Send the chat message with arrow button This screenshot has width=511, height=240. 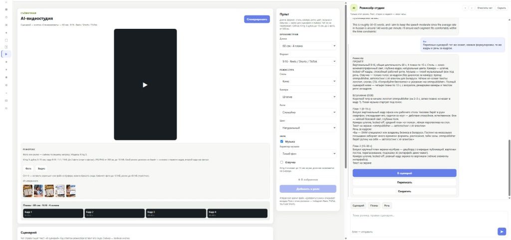(x=502, y=232)
